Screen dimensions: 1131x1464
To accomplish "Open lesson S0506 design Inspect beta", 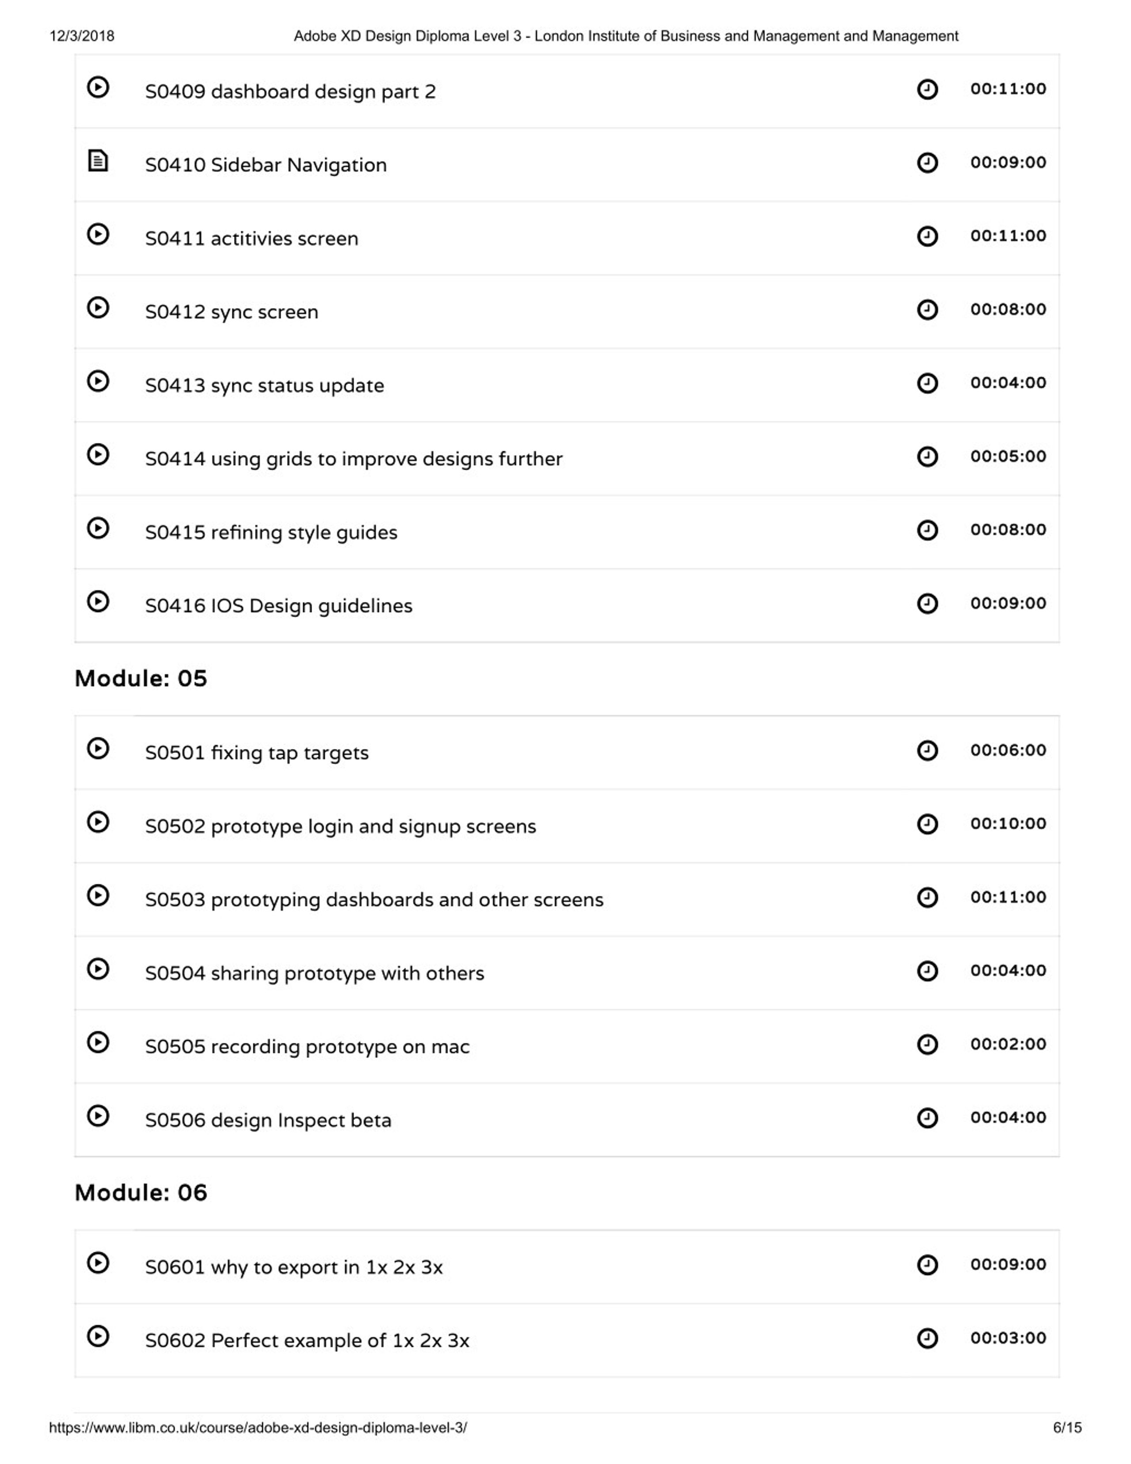I will (x=268, y=1120).
